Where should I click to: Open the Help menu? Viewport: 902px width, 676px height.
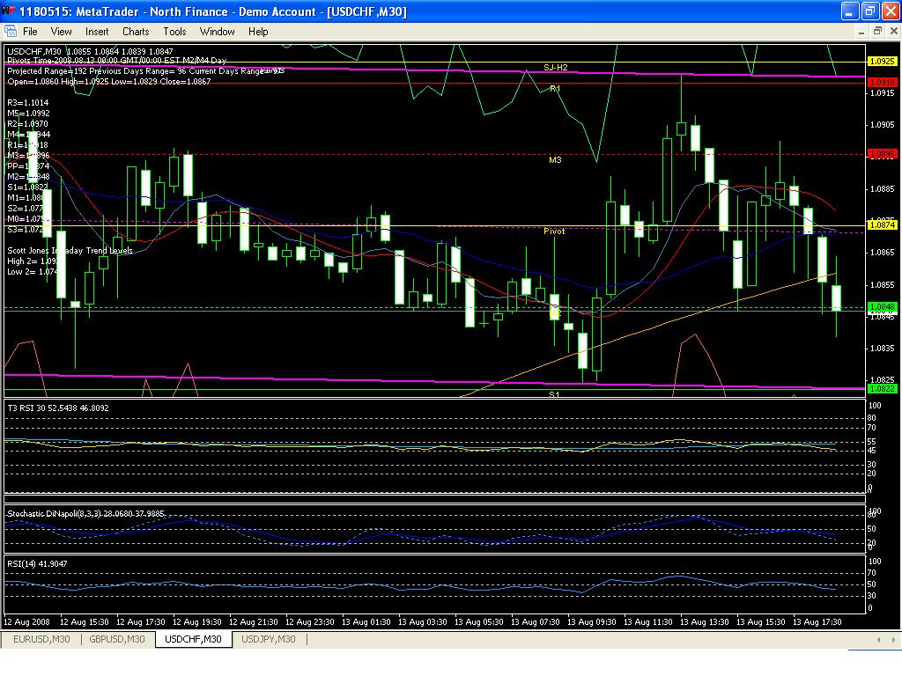(x=258, y=31)
